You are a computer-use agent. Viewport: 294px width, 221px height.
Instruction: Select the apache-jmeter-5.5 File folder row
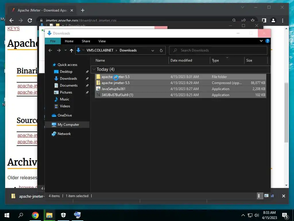tap(180, 77)
